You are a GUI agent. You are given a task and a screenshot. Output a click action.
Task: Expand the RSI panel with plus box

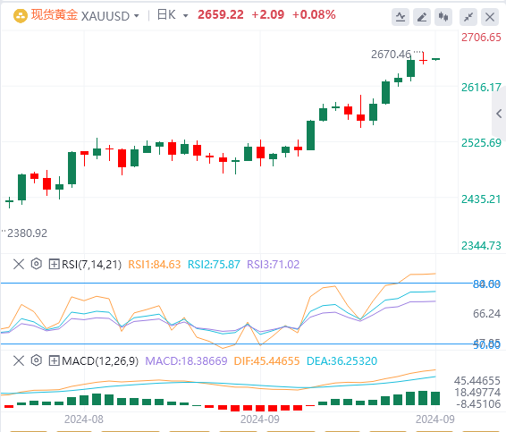54,264
